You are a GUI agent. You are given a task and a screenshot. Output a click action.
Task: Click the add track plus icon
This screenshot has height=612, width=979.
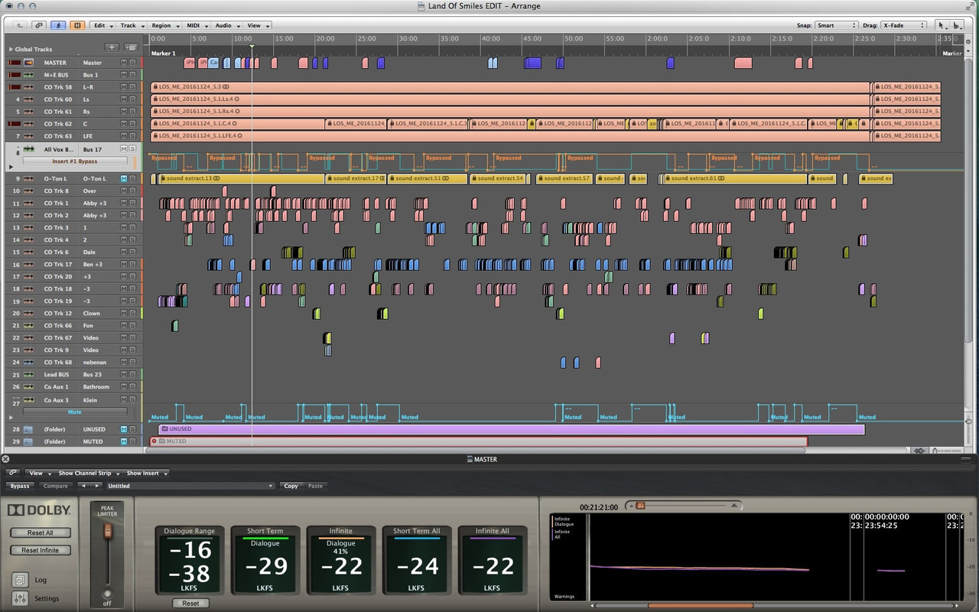coord(112,47)
